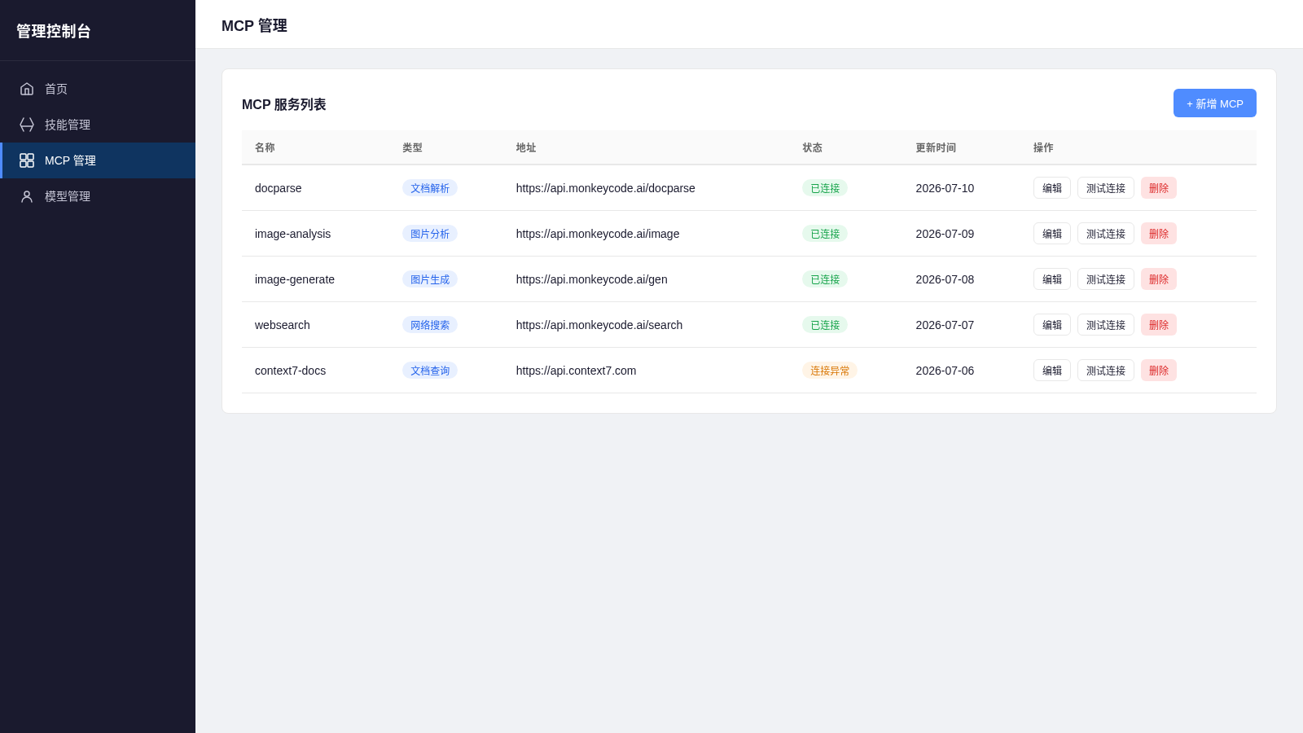Click the 2026-07-06 update date

point(945,371)
